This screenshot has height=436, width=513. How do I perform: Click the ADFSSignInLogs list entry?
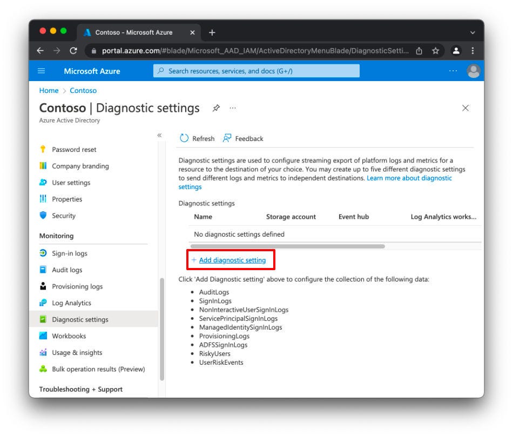(223, 345)
